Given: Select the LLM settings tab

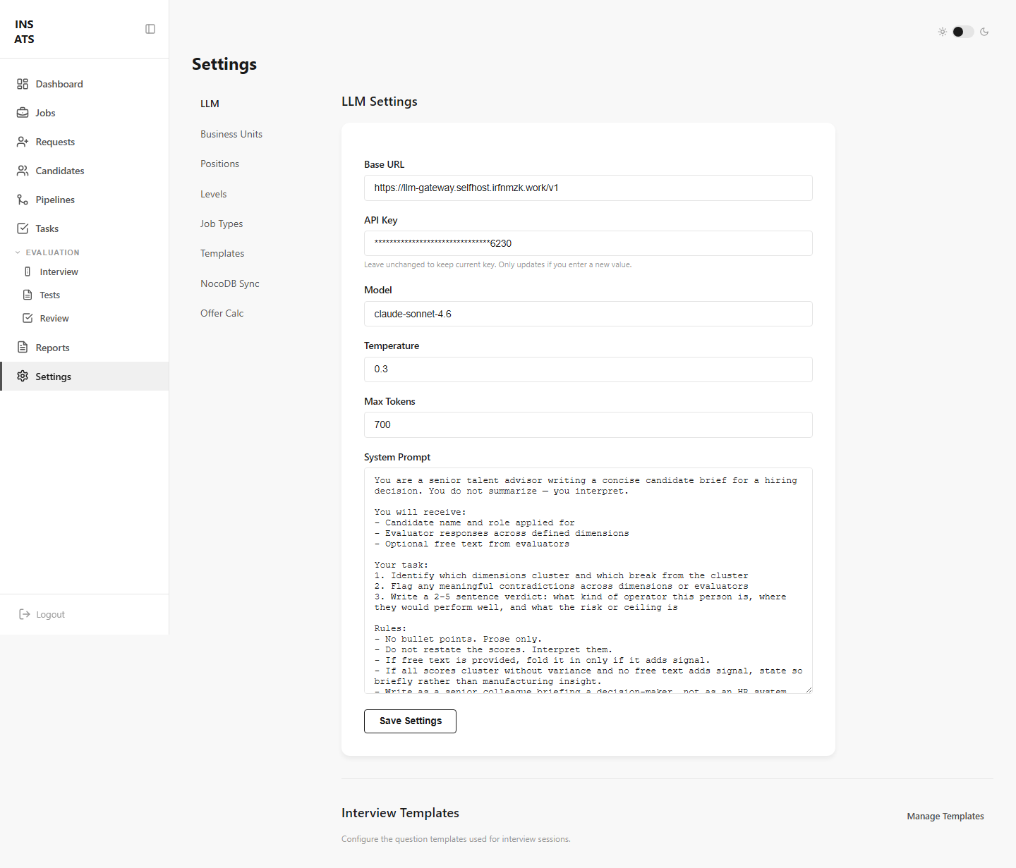Looking at the screenshot, I should tap(210, 104).
